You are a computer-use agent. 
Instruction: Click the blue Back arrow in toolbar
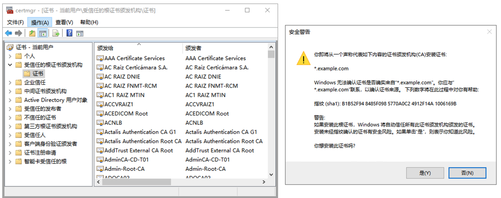pos(8,33)
